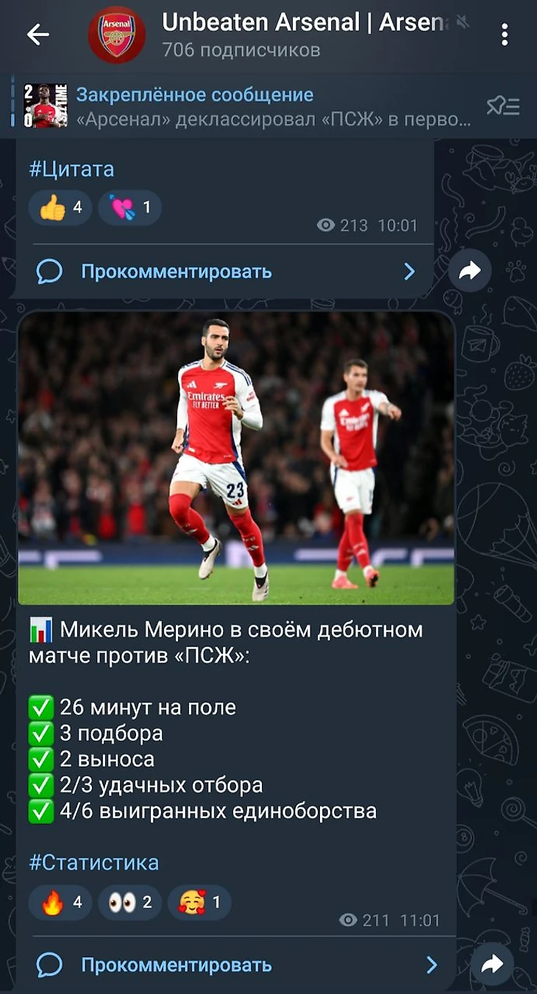Expand comments chevron on the Merino post
Viewport: 537px width, 994px height.
(432, 965)
